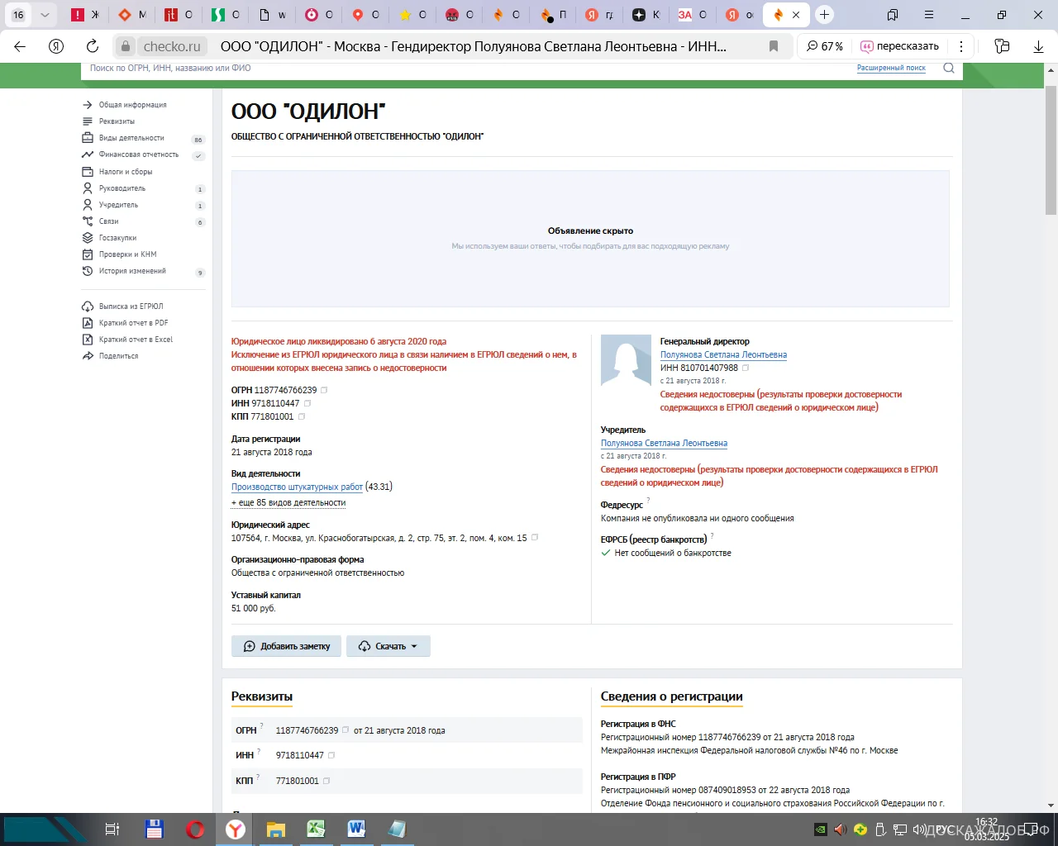1058x846 pixels.
Task: Open Yandex home via the Я icon
Action: pyautogui.click(x=56, y=46)
